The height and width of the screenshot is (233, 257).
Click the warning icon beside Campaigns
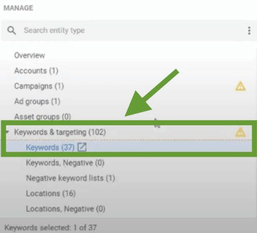[x=240, y=86]
